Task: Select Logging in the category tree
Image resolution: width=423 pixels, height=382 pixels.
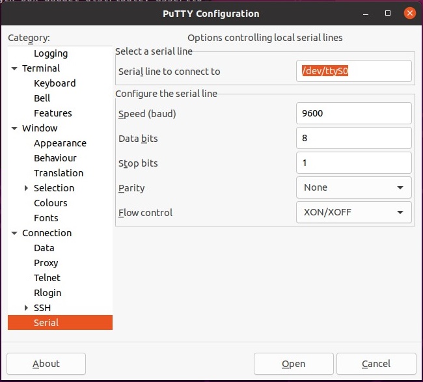Action: 51,53
